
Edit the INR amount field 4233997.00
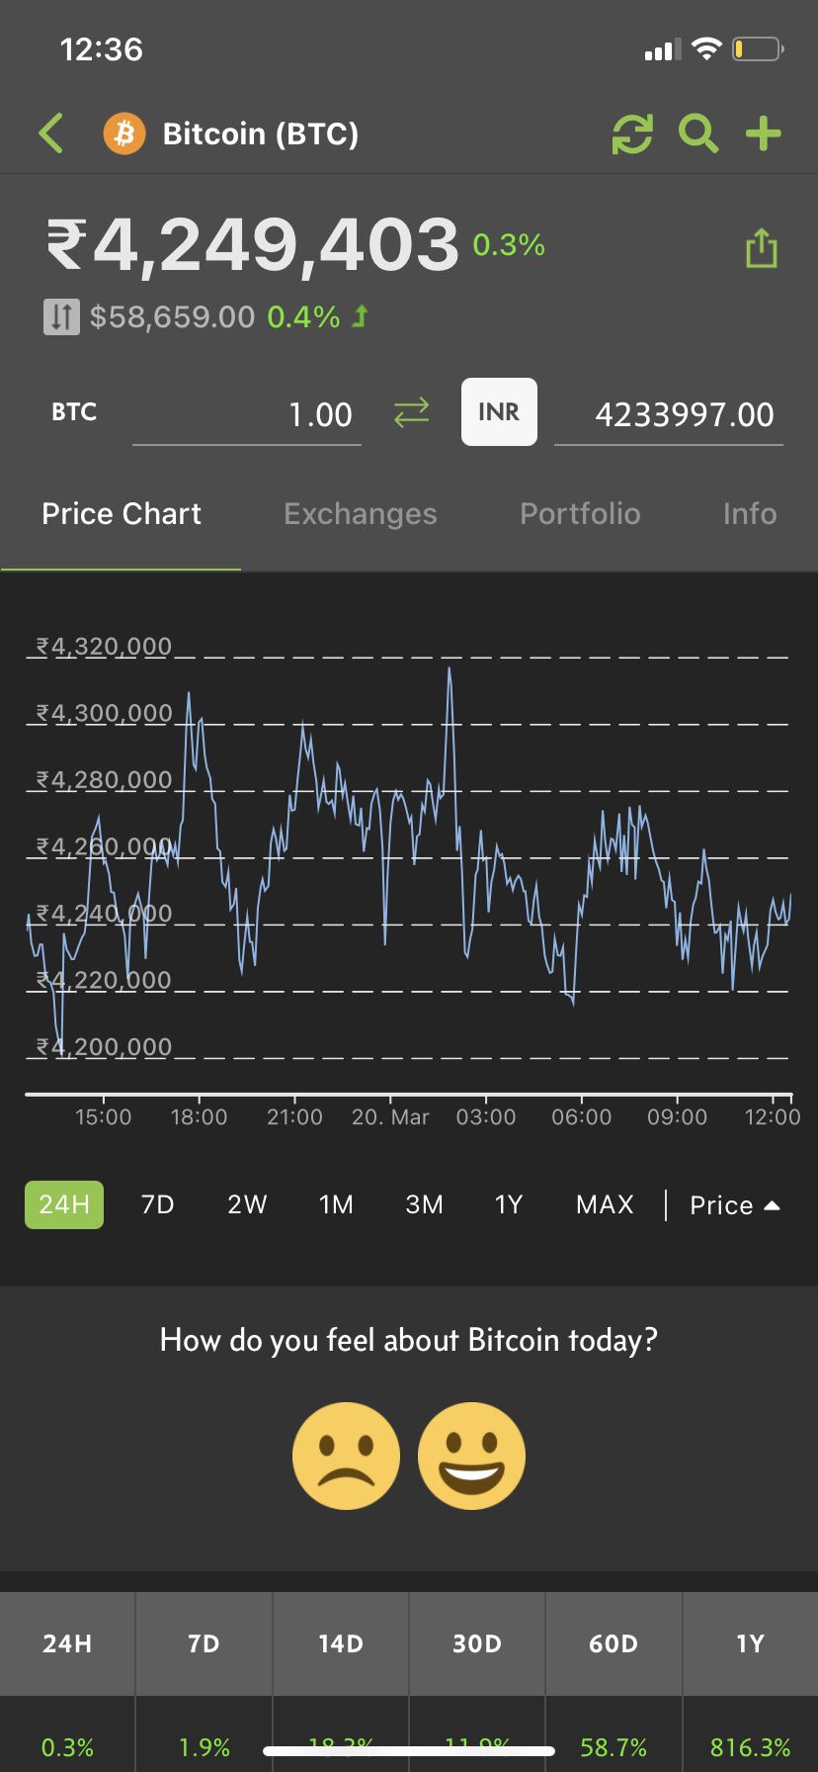click(669, 414)
